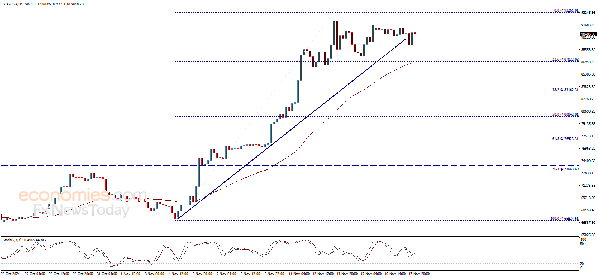Click the 15 Nov 04:00 time label
Screen dimensions: 598x278
[x=371, y=274]
